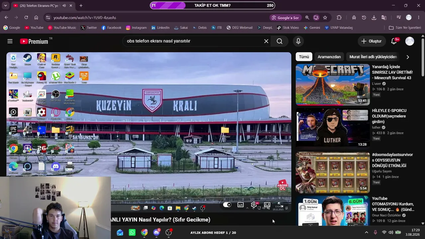The height and width of the screenshot is (239, 425).
Task: Open the tab search dropdown arrow
Action: 5,6
